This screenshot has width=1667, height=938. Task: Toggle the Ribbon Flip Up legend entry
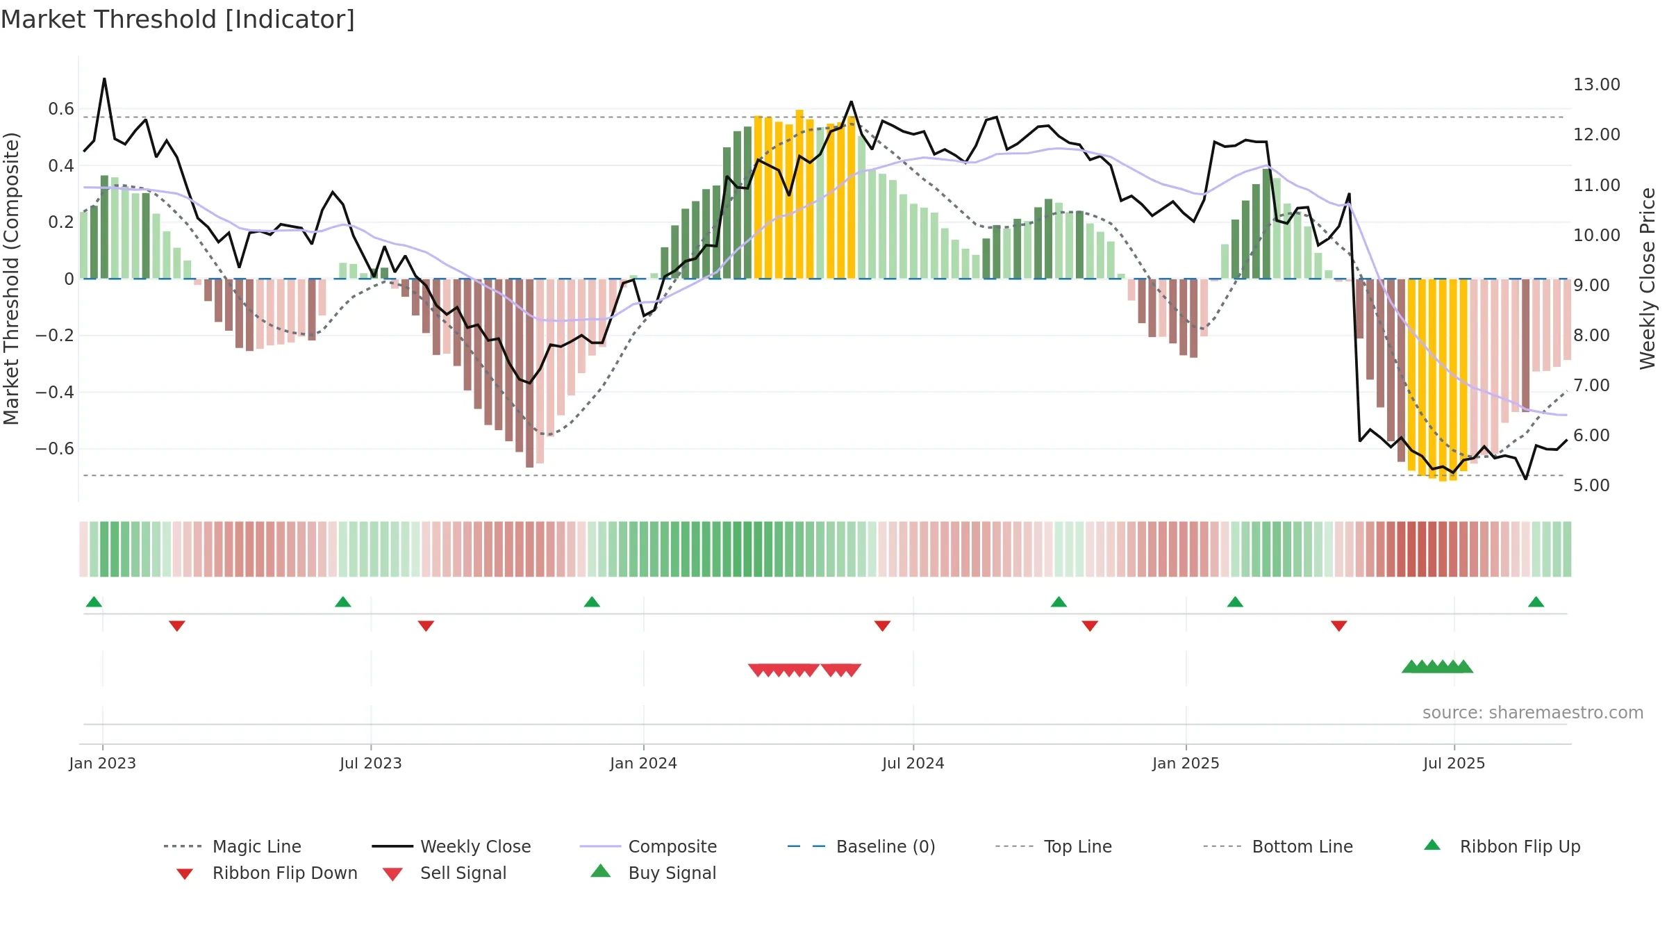1502,846
